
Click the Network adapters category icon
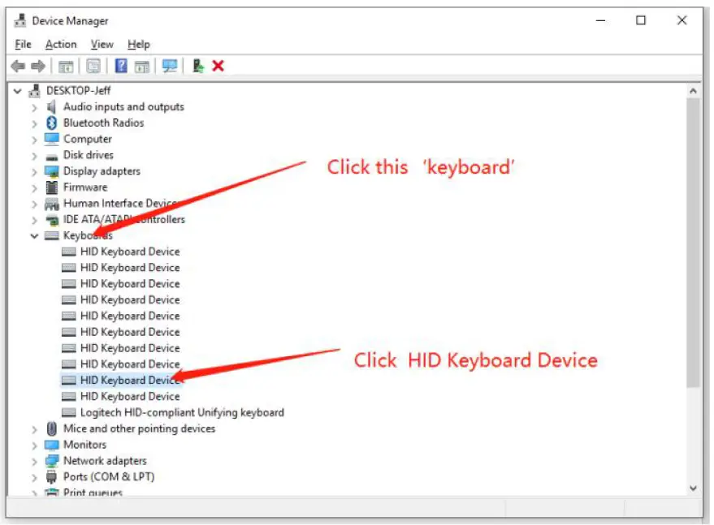[52, 461]
